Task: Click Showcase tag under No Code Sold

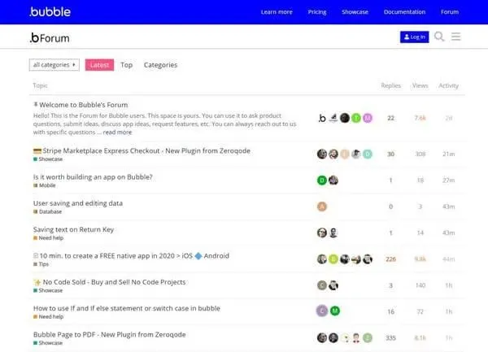Action: 48,290
